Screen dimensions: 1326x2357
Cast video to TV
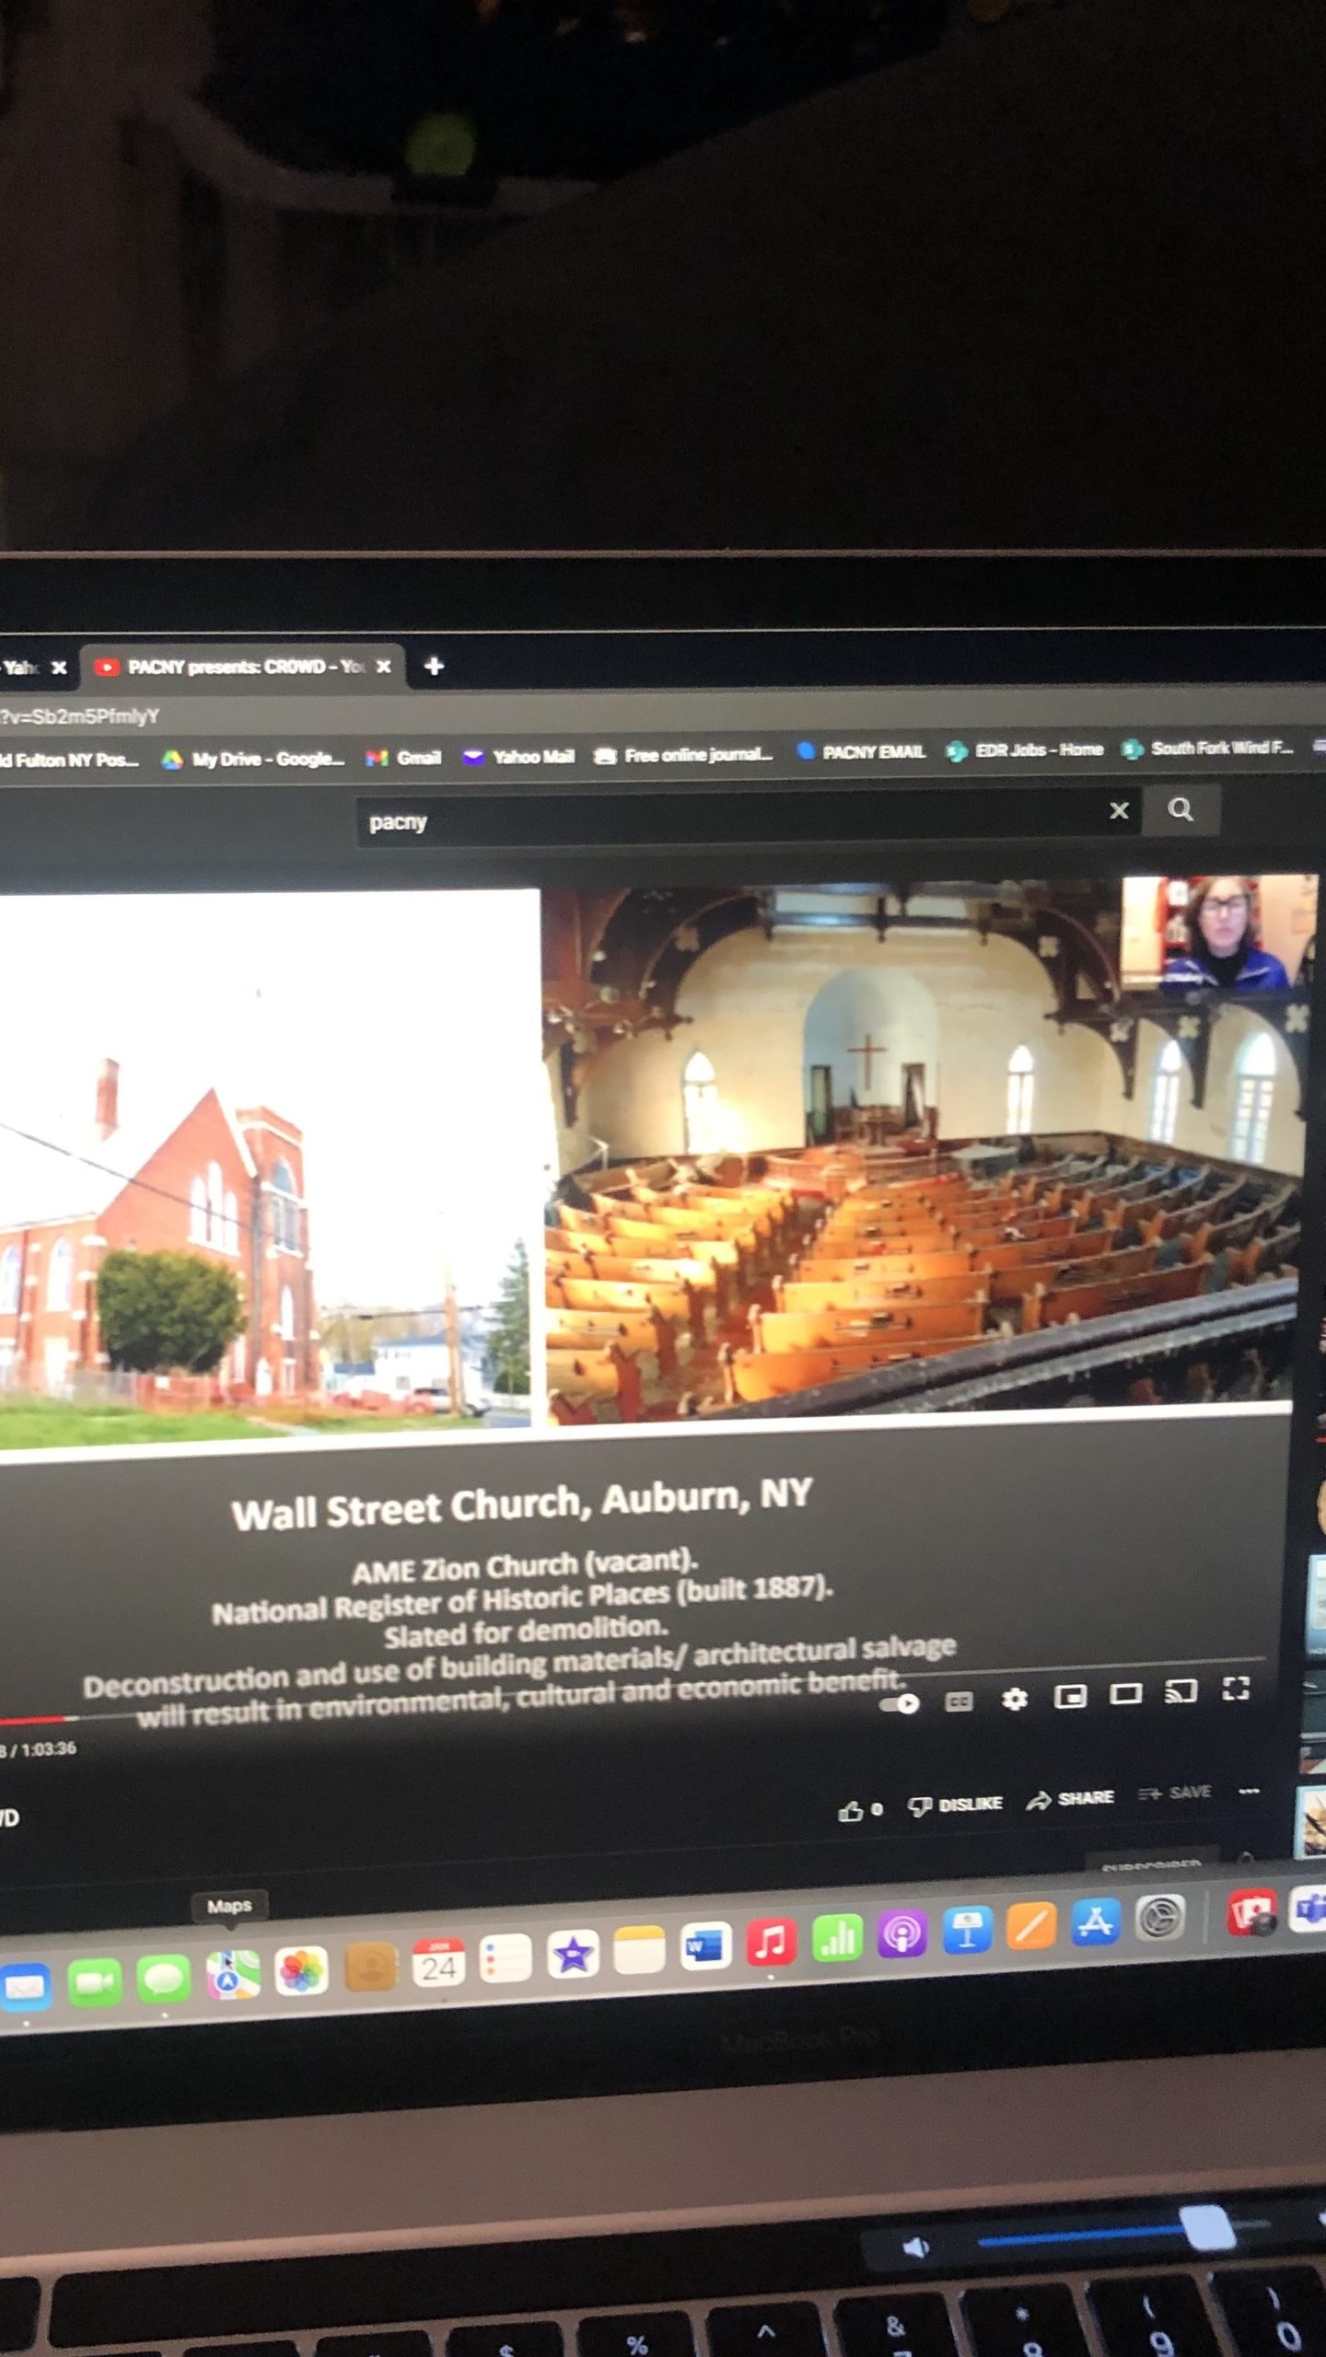pyautogui.click(x=1181, y=1690)
